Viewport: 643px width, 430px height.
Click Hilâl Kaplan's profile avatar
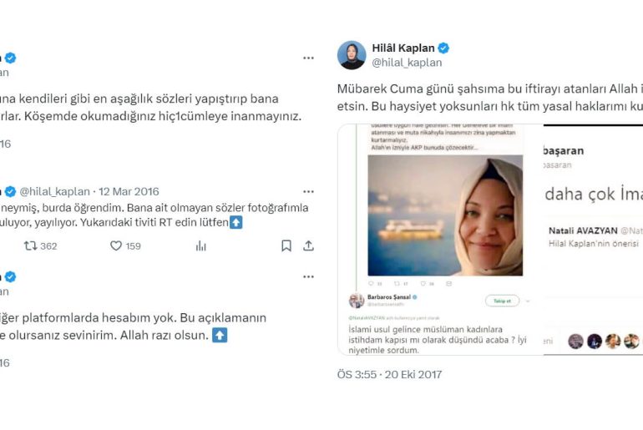coord(352,55)
